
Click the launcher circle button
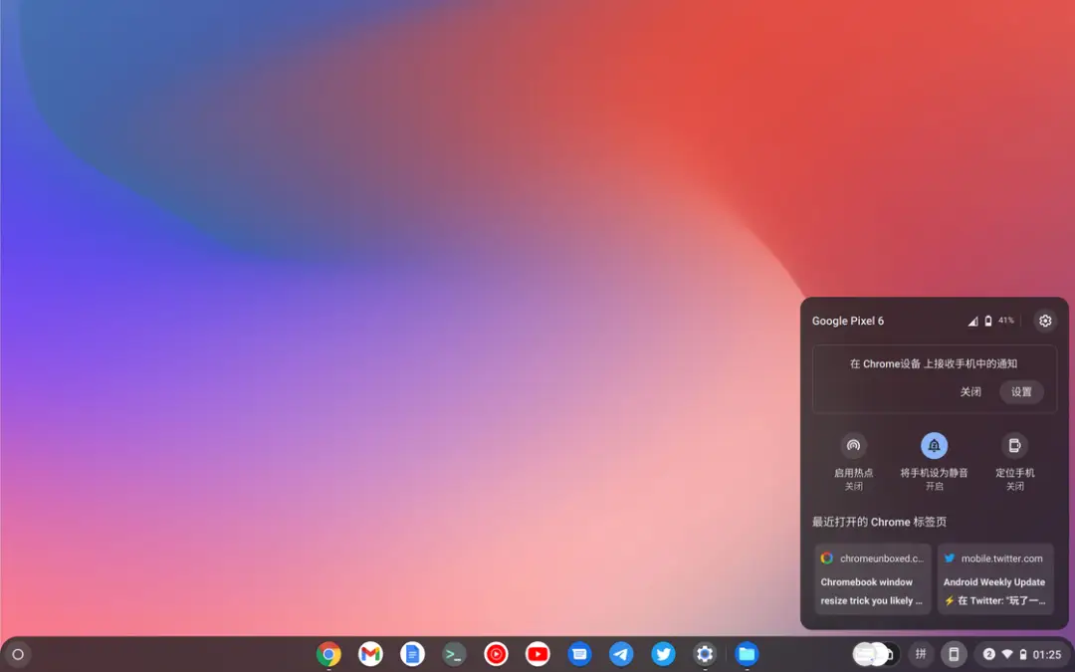(19, 654)
